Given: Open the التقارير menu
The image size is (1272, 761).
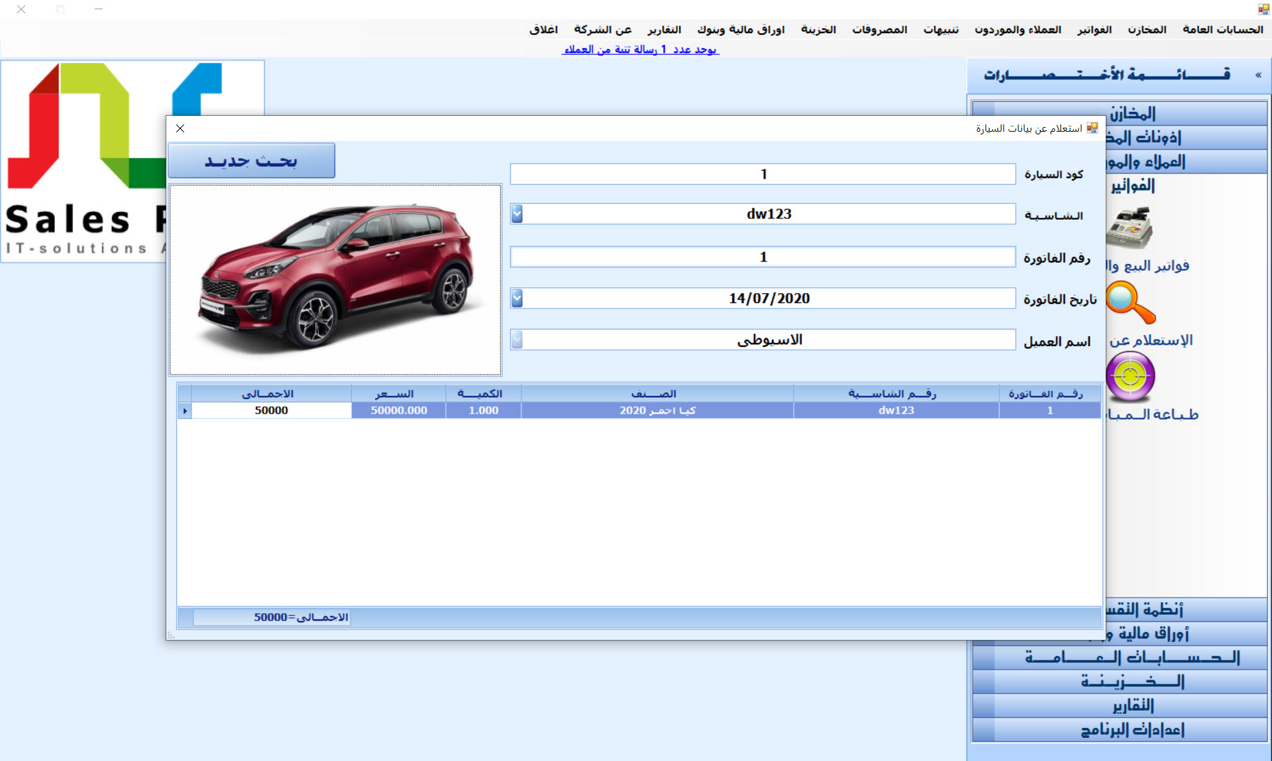Looking at the screenshot, I should coord(664,30).
